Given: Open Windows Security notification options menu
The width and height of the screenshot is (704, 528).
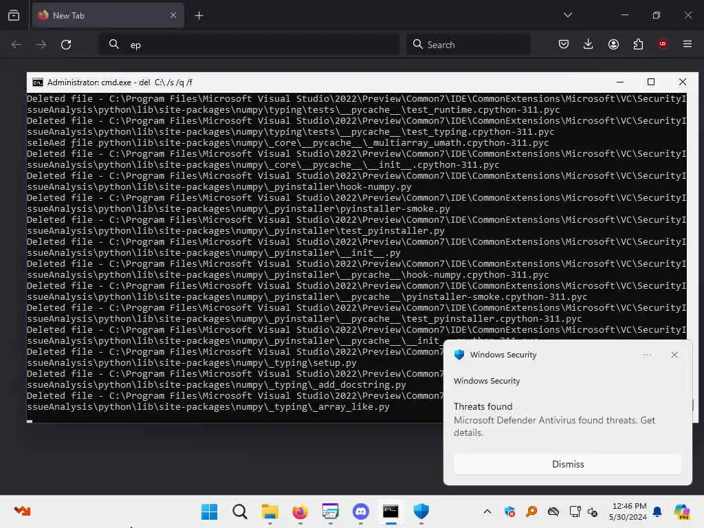Looking at the screenshot, I should [x=647, y=355].
